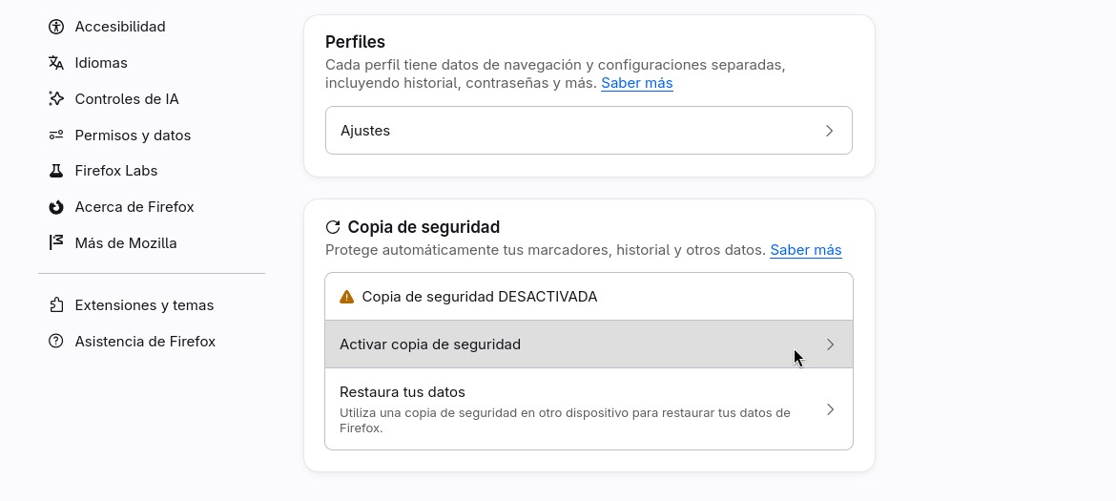1116x501 pixels.
Task: Click the Permisos y datos sliders icon
Action: pos(56,136)
